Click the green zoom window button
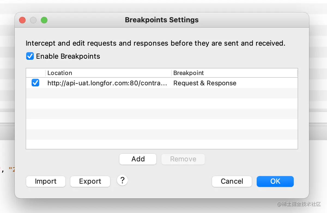The width and height of the screenshot is (327, 213). pyautogui.click(x=44, y=20)
